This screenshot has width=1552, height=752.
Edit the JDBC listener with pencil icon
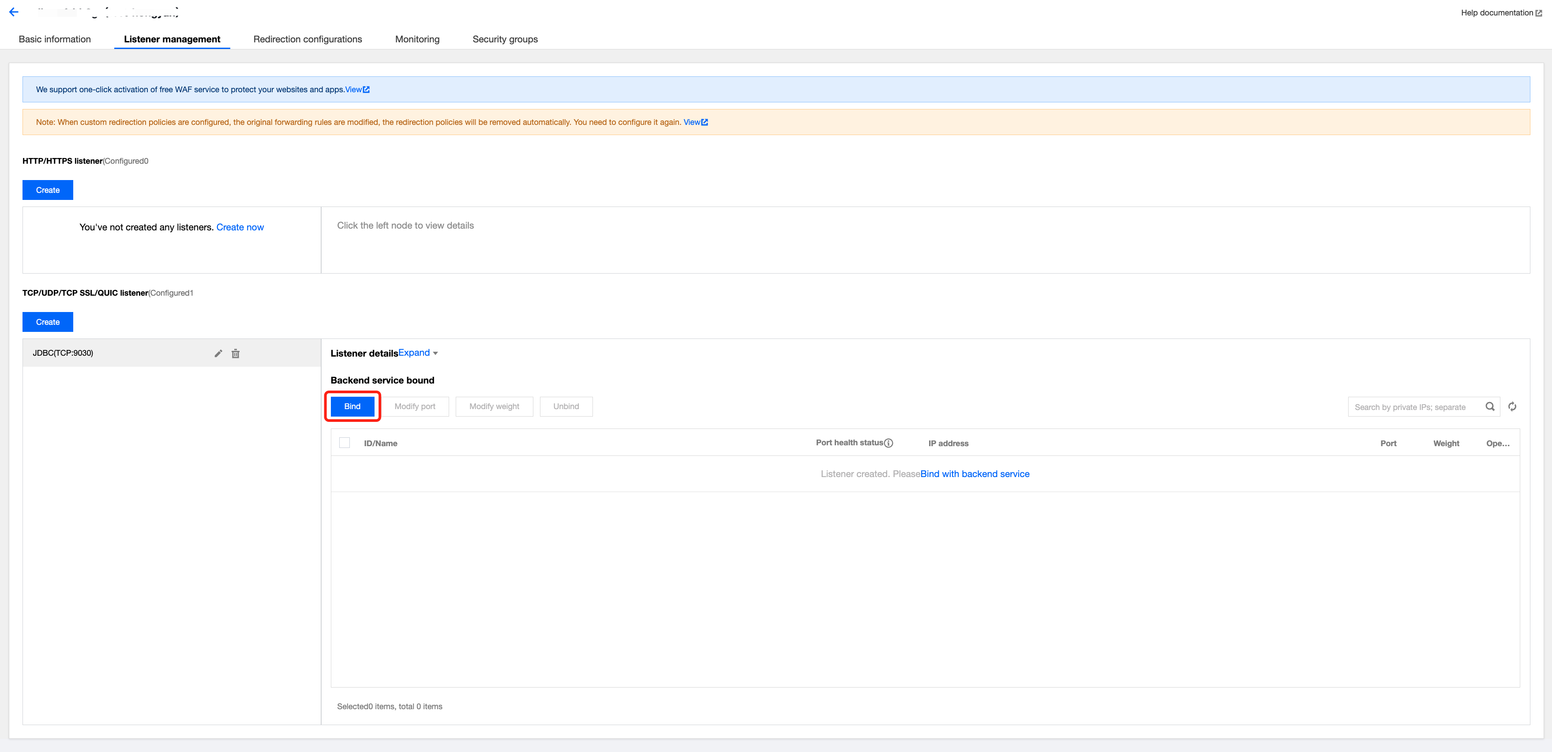click(x=218, y=353)
